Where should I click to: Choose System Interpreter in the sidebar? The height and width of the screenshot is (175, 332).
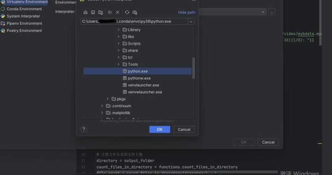pos(24,16)
